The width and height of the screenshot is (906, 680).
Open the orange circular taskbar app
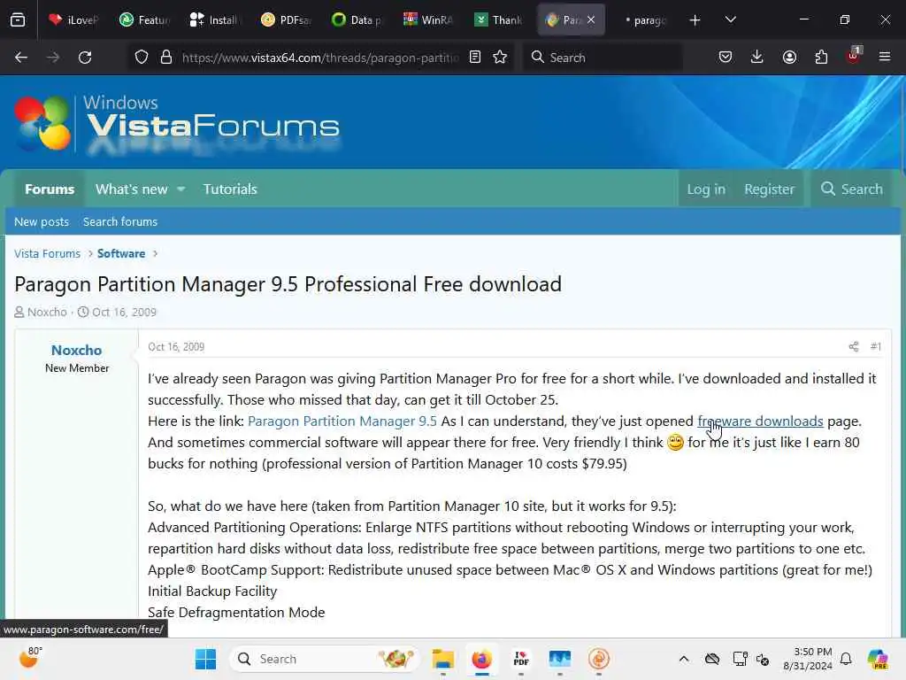point(599,659)
